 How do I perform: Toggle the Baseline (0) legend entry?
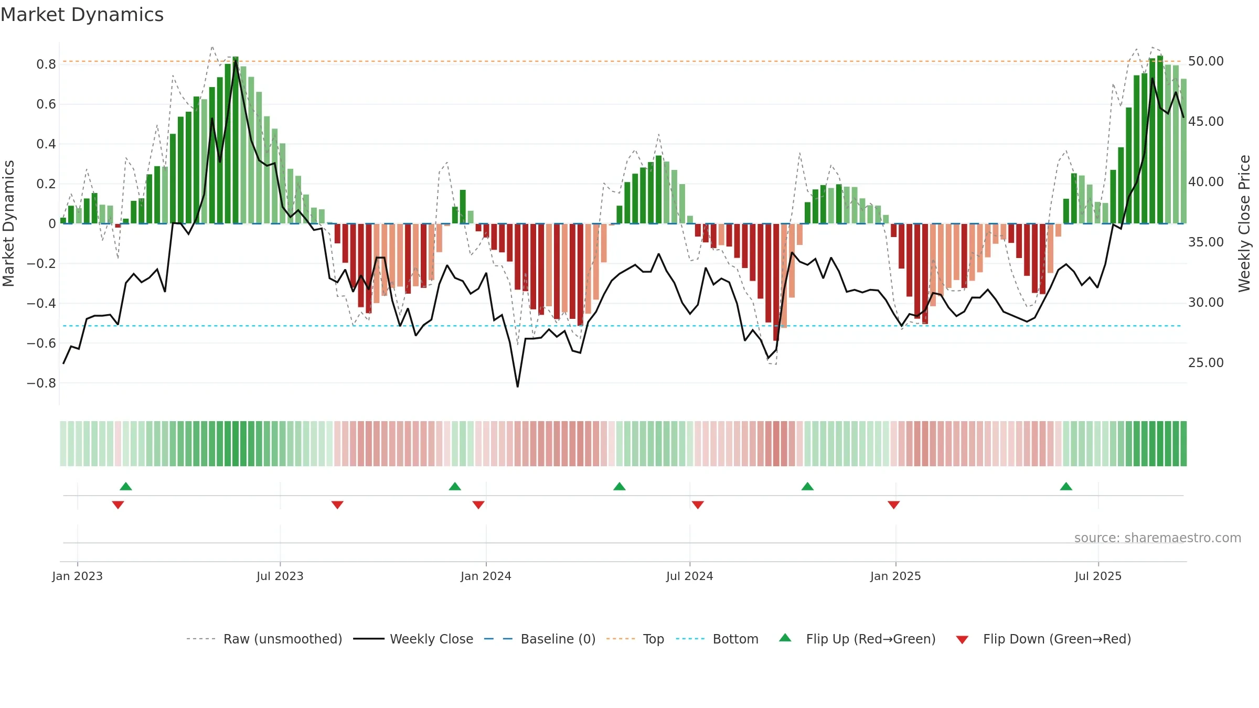pos(540,639)
